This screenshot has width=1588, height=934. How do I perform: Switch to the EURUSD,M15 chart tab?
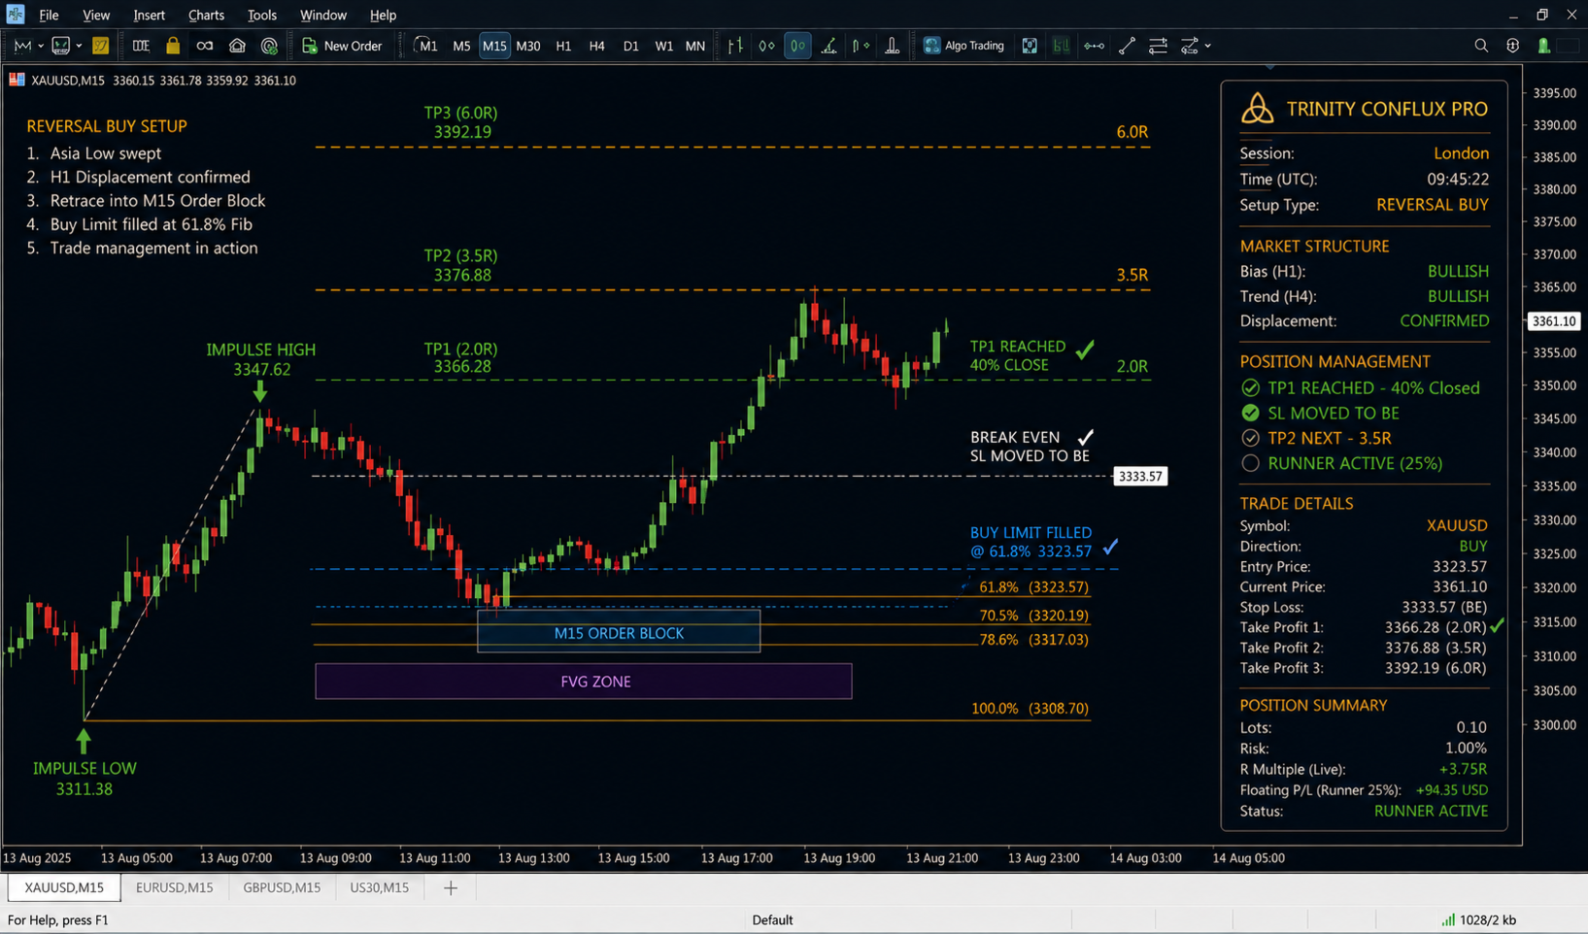(x=175, y=887)
